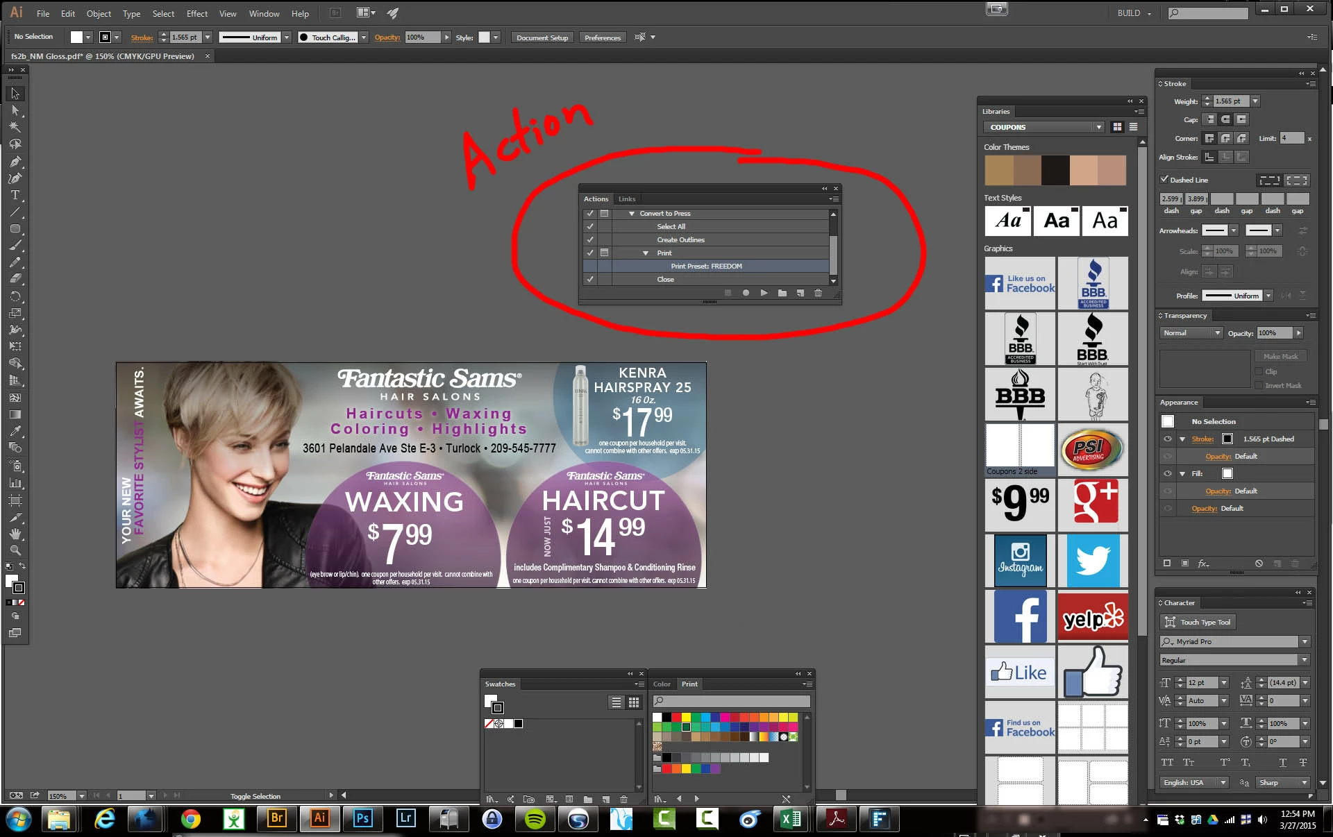The image size is (1333, 837).
Task: Uncheck the Dashed Line checkbox
Action: click(1164, 179)
